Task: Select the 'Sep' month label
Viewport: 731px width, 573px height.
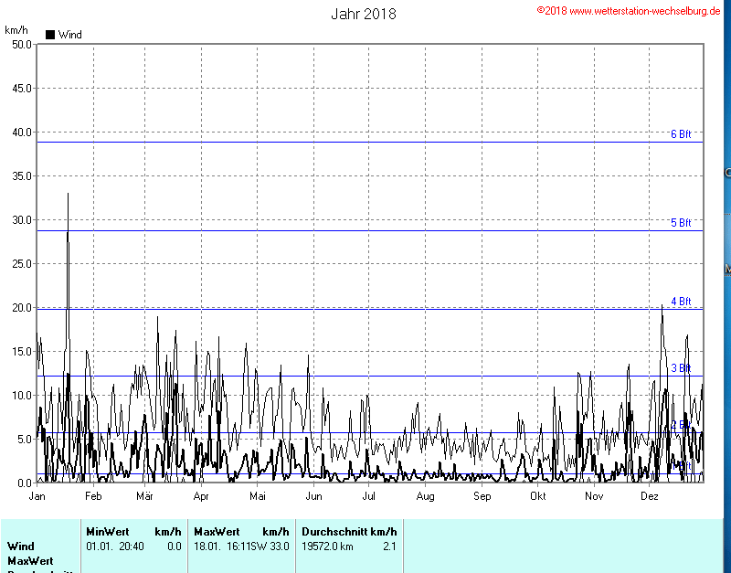Action: (482, 496)
